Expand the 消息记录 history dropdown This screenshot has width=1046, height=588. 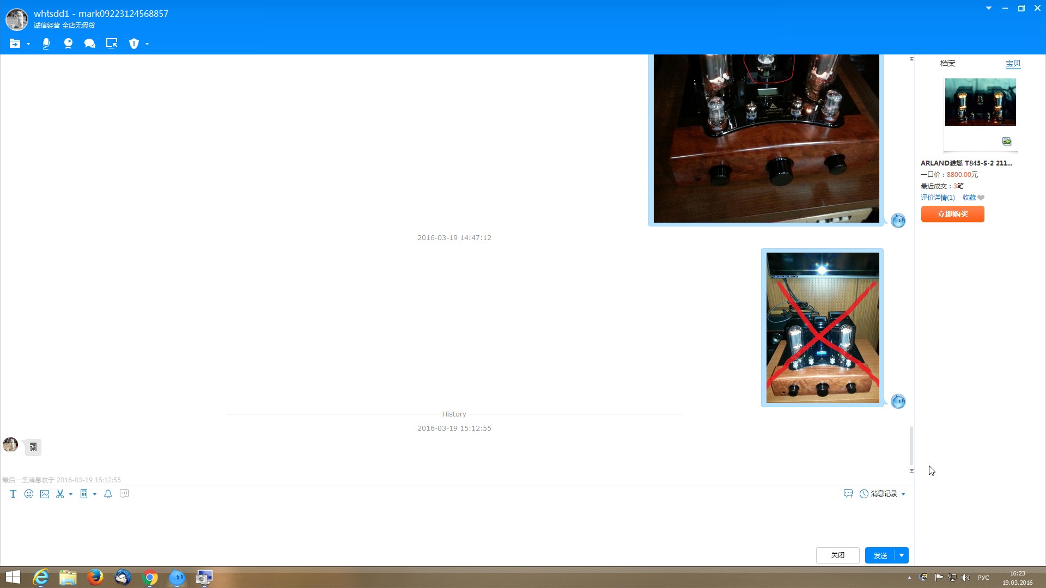point(903,494)
